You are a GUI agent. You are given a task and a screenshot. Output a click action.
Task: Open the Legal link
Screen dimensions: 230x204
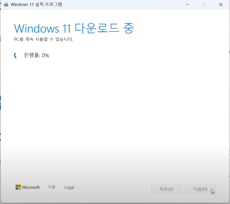69,187
